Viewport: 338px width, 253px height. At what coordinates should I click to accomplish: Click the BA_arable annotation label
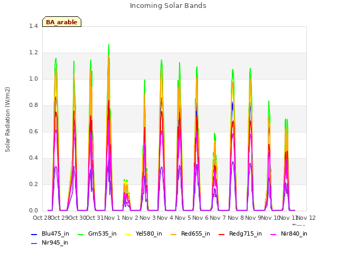point(62,22)
